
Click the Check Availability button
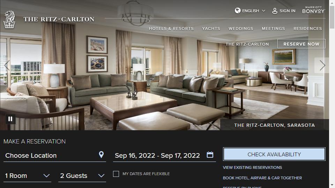[x=274, y=154]
